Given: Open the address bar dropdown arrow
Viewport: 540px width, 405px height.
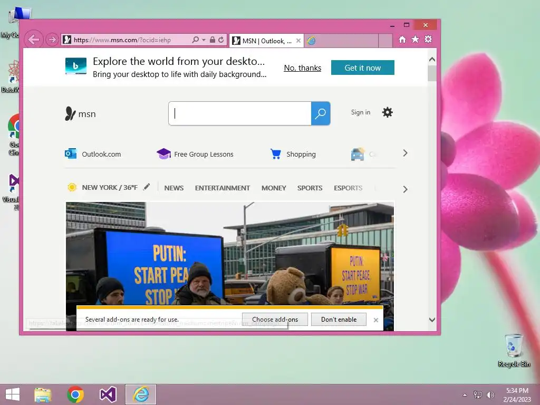Looking at the screenshot, I should click(x=204, y=40).
